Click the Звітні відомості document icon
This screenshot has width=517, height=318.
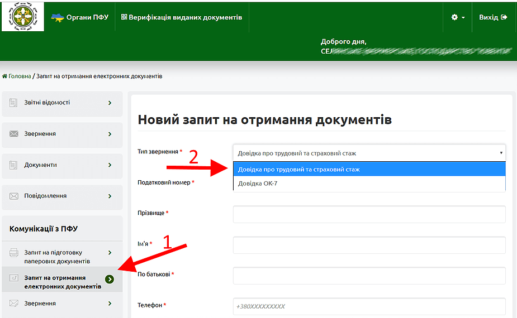tap(14, 103)
